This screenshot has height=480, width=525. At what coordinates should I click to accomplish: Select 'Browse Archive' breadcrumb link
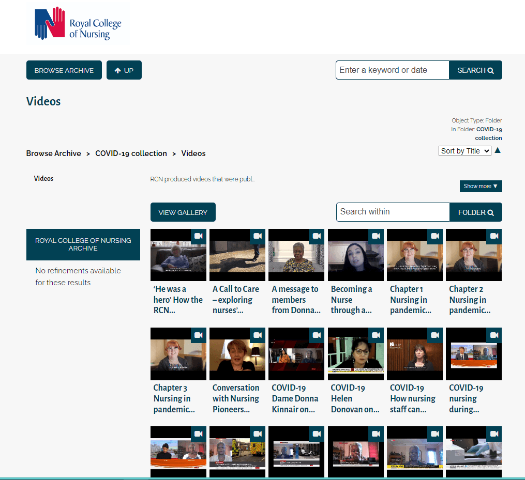click(x=53, y=153)
